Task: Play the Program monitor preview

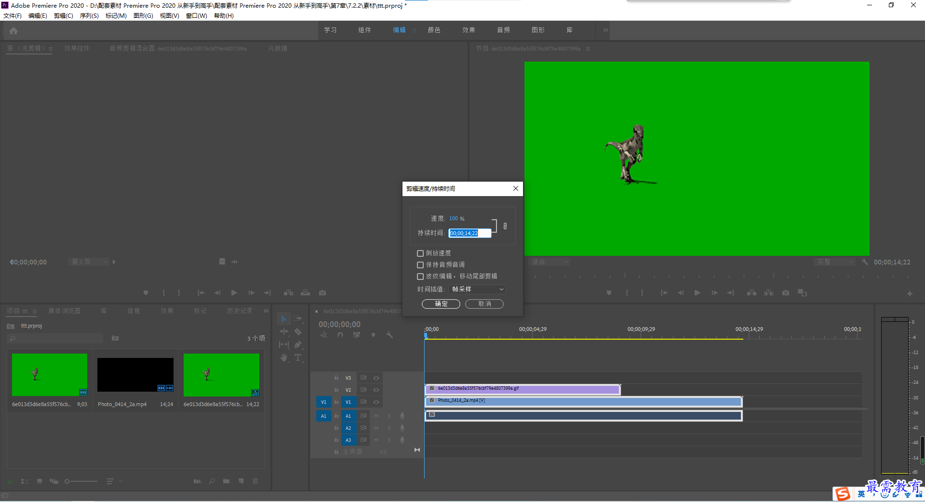Action: (697, 293)
